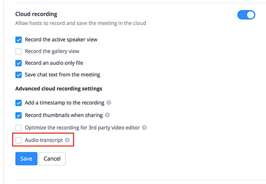Uncheck Record an audio only file
The image size is (266, 184).
pyautogui.click(x=19, y=63)
